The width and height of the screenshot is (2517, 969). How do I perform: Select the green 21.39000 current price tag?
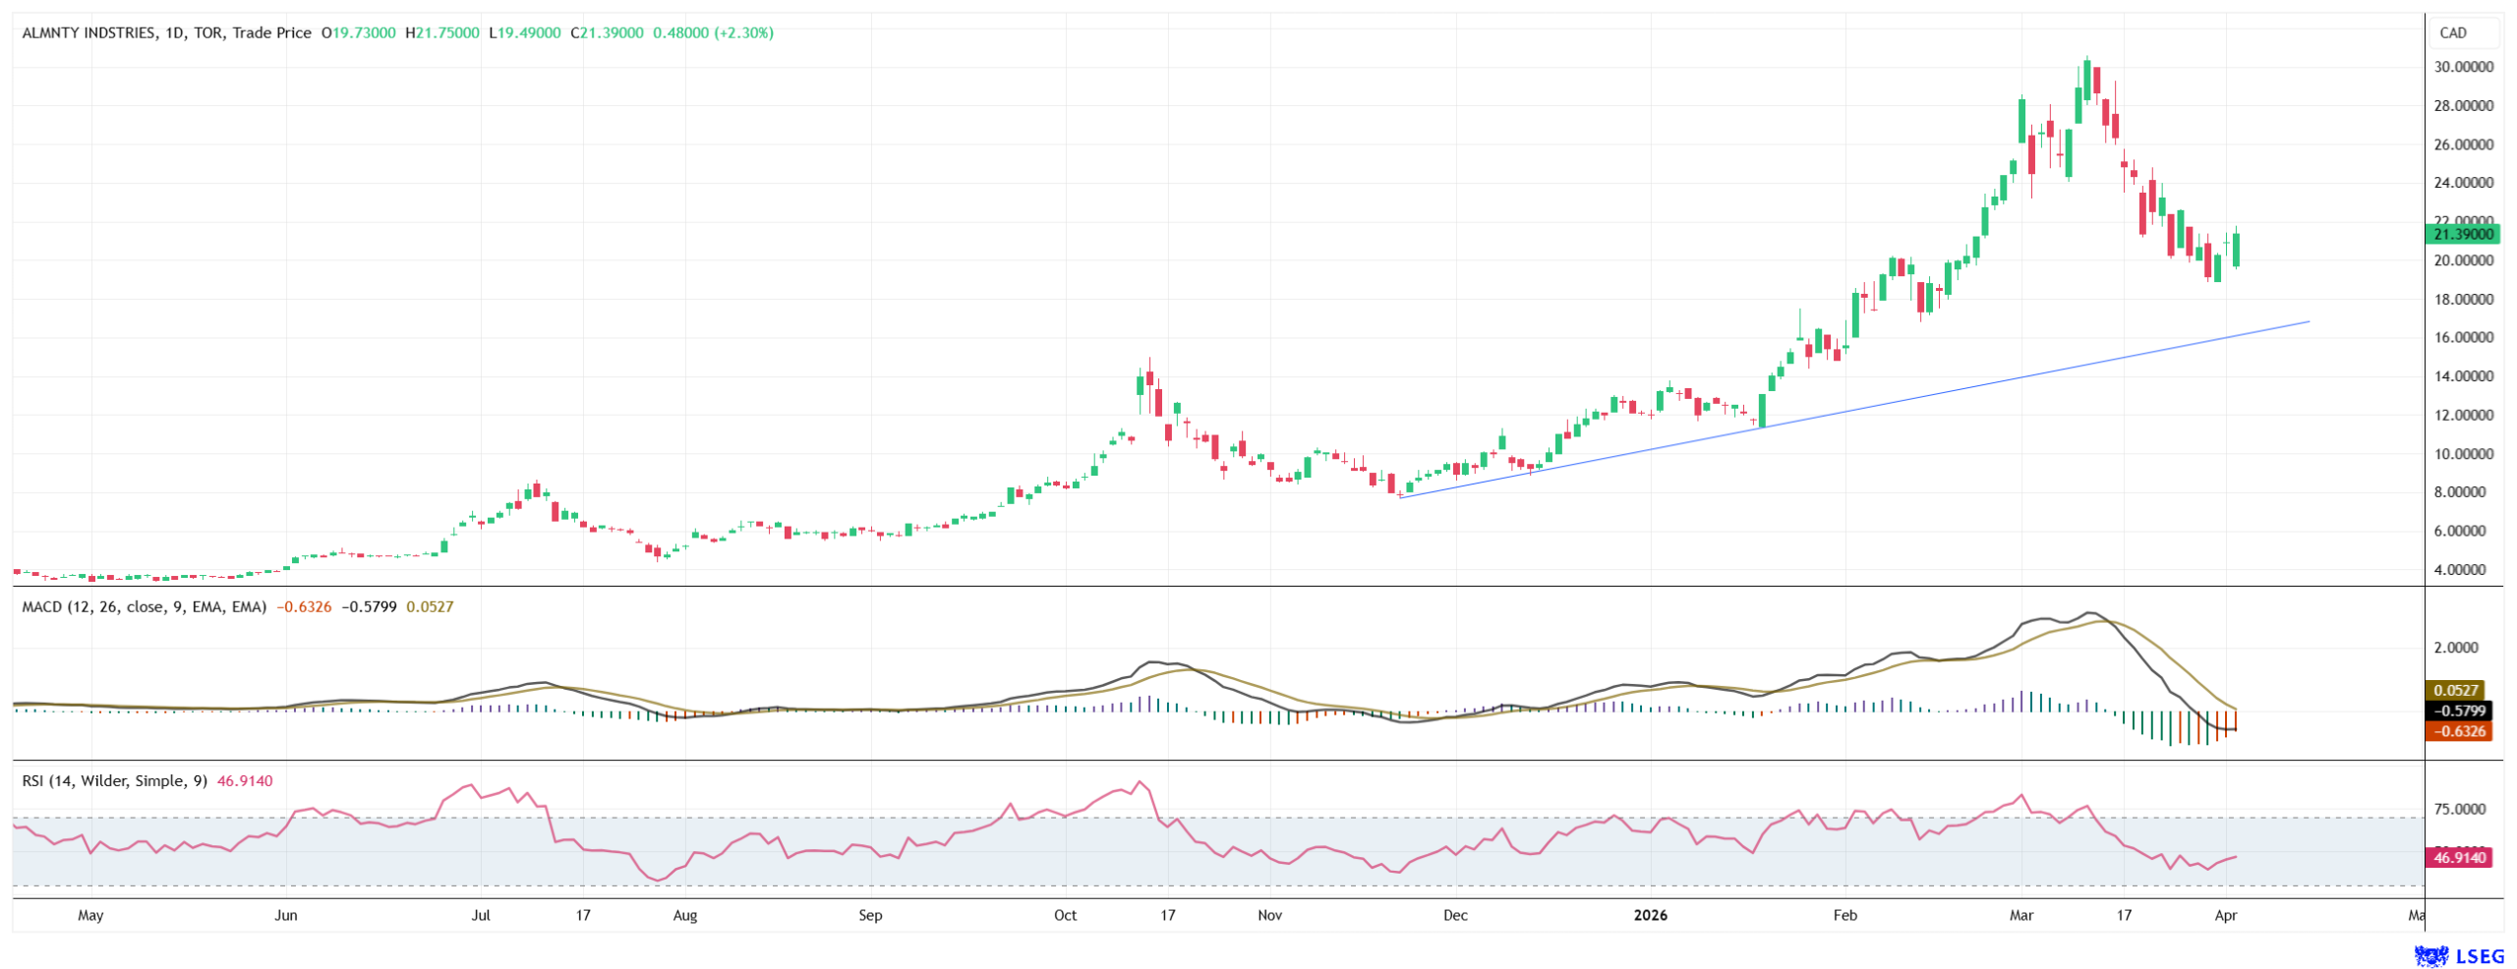2462,234
